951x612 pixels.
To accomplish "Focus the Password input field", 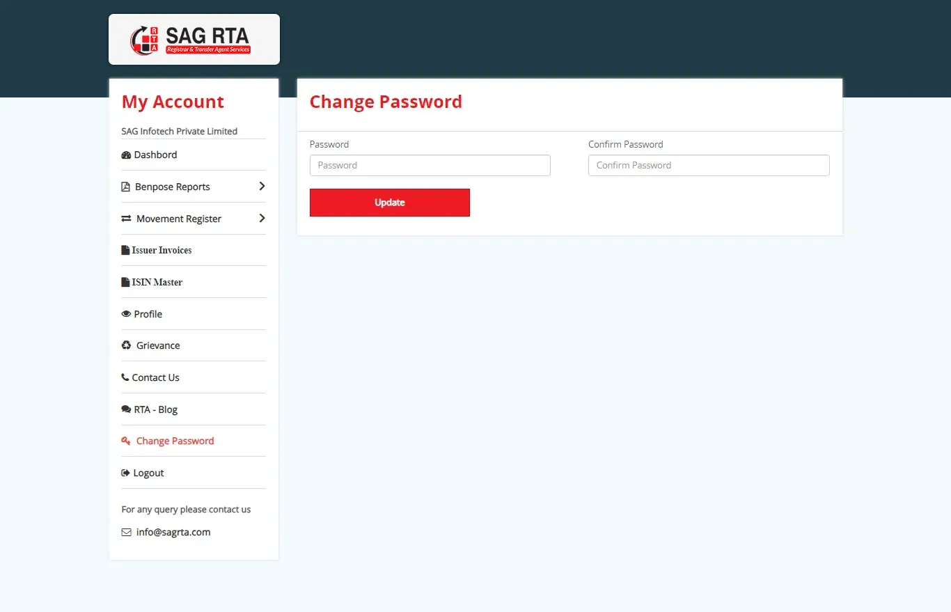I will pos(430,166).
